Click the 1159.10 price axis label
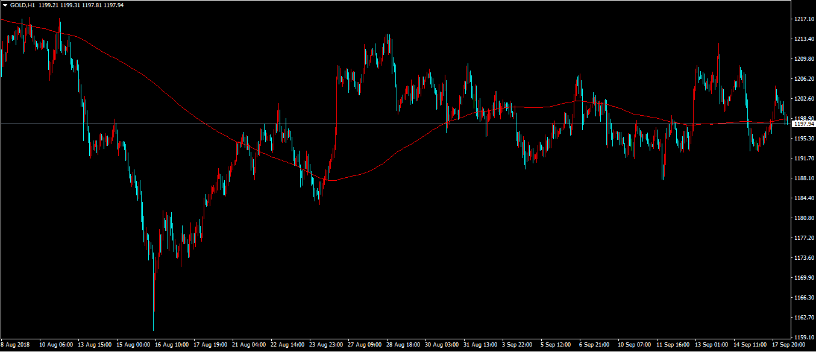The width and height of the screenshot is (816, 352). click(x=804, y=338)
